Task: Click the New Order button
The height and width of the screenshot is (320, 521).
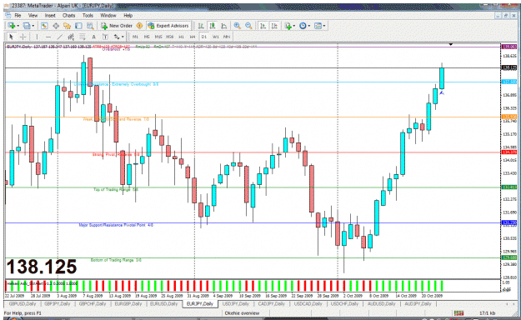Action: tap(117, 26)
